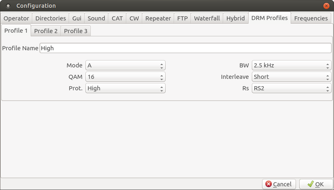
Task: Open the FTP tab
Action: tap(182, 18)
